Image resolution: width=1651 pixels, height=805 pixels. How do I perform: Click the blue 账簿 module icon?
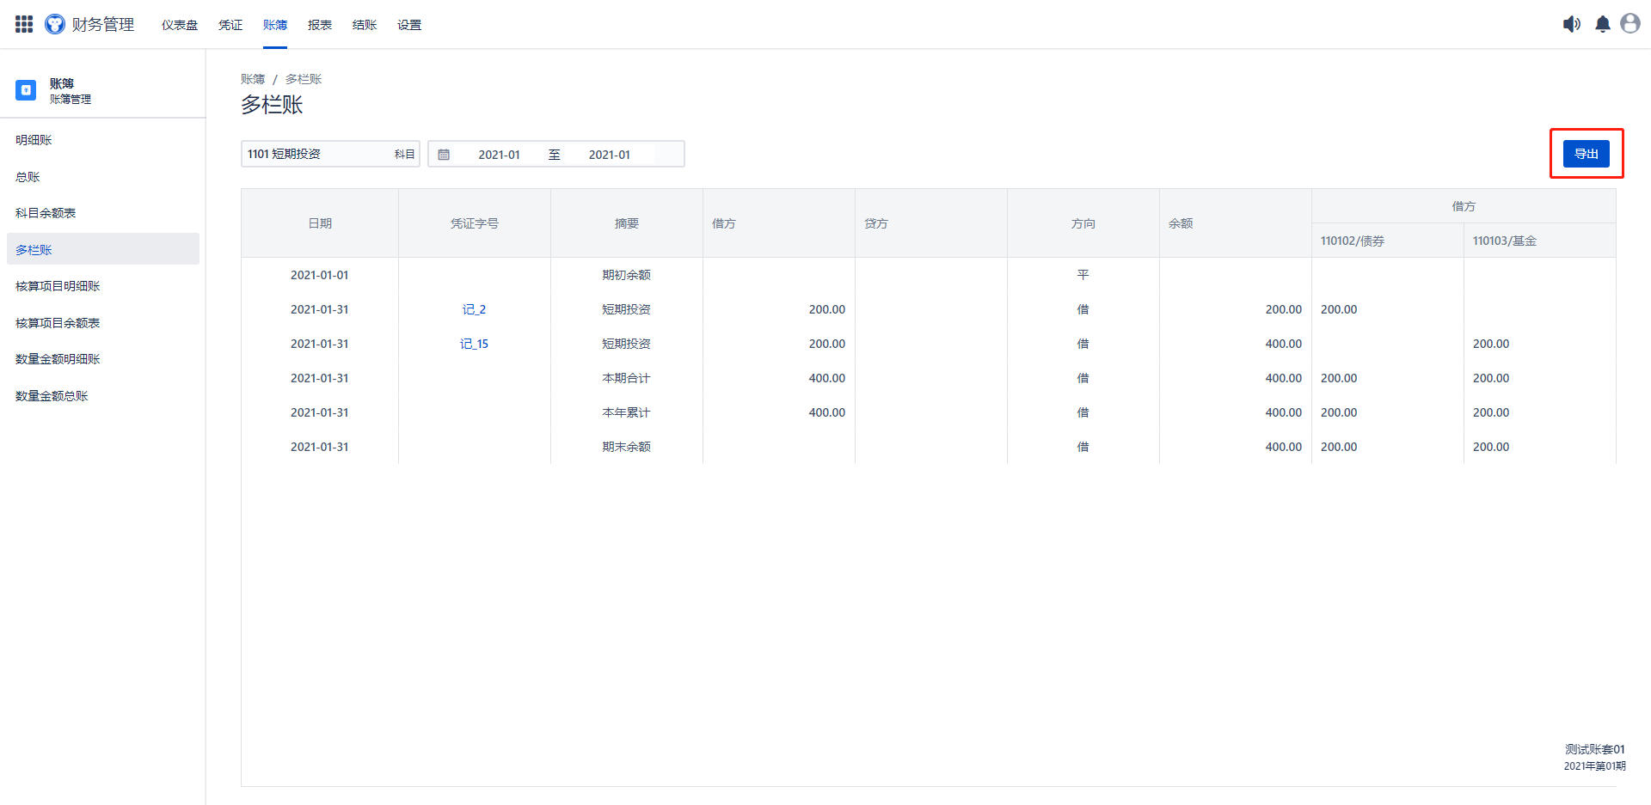tap(26, 90)
